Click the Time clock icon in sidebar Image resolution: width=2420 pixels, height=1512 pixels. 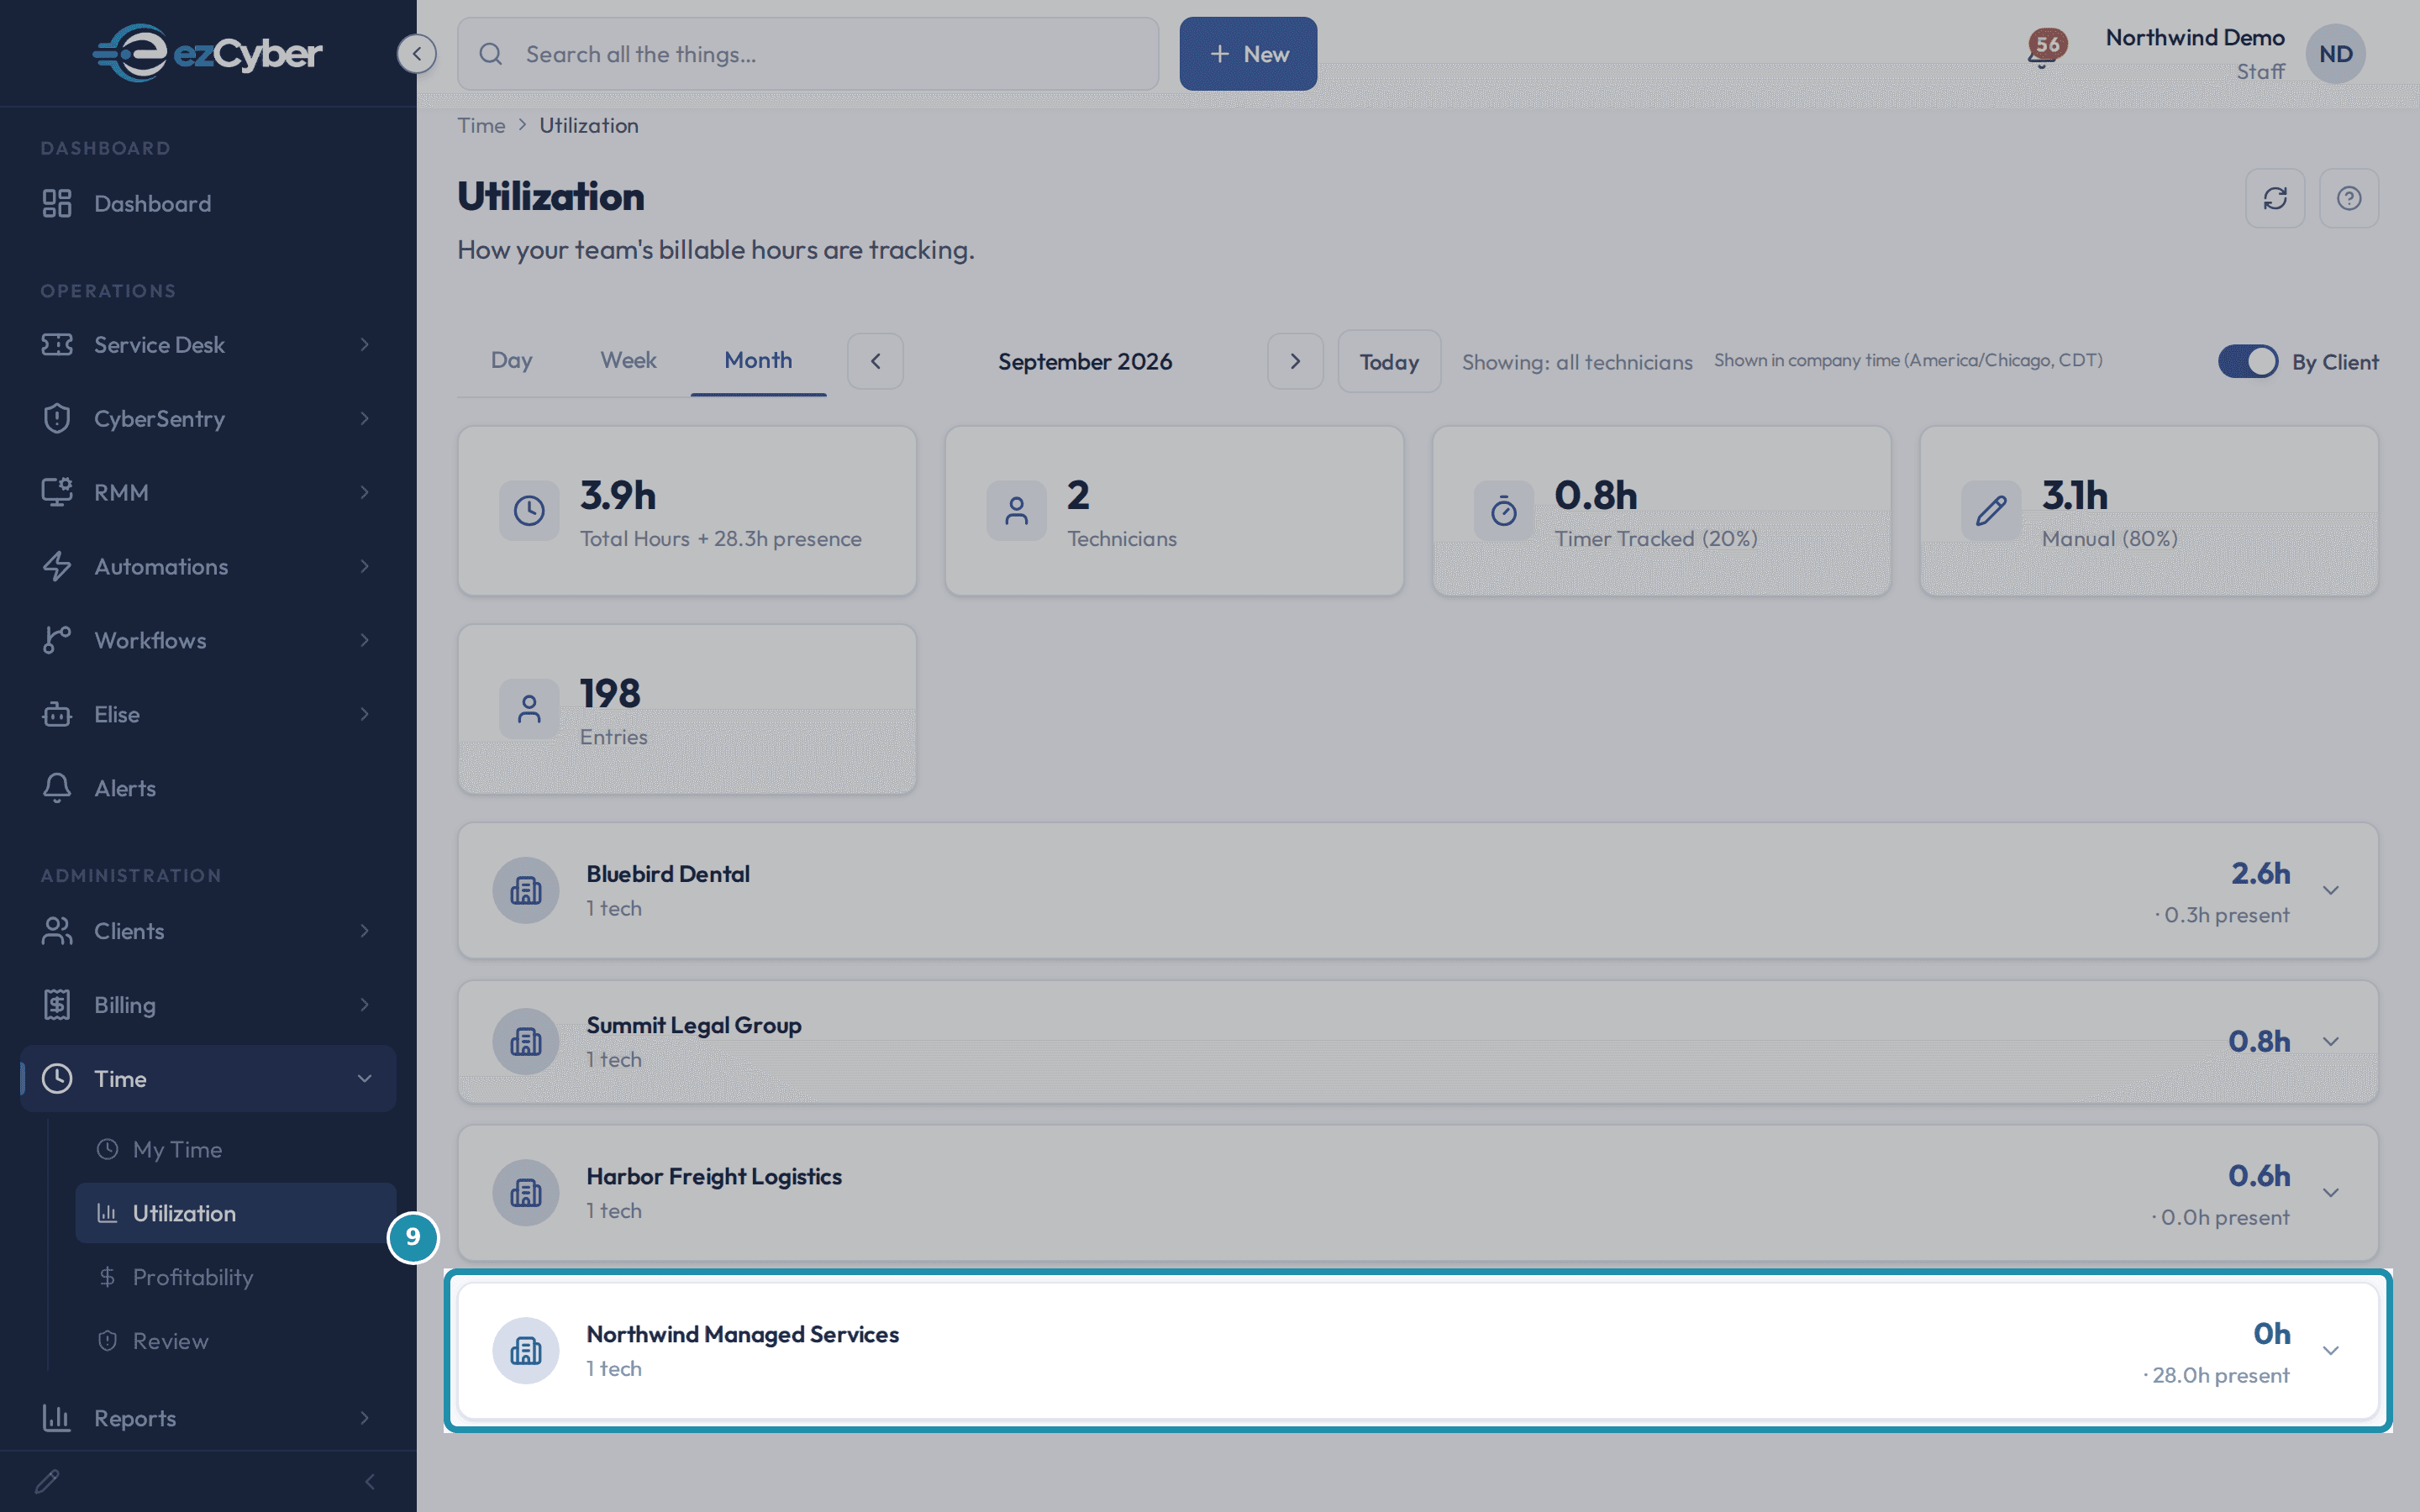(x=57, y=1079)
